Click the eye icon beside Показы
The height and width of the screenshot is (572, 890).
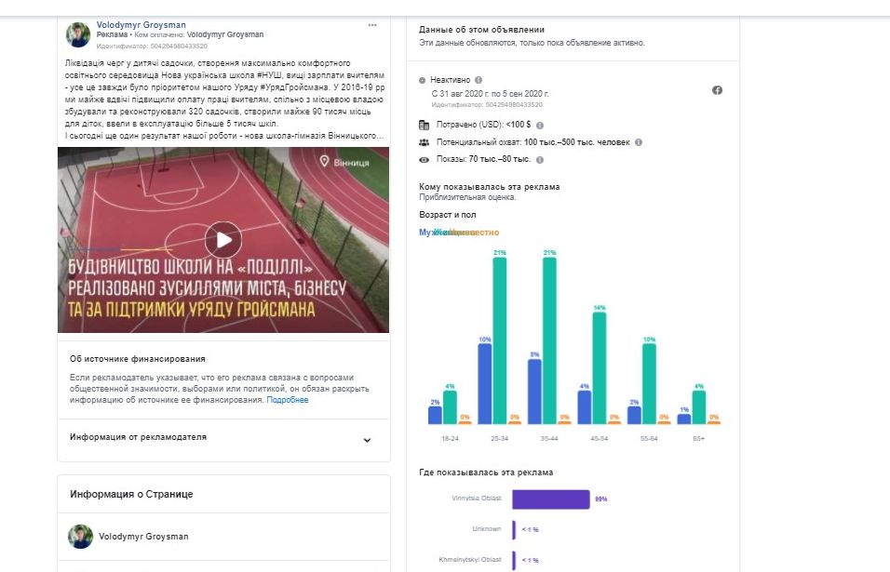point(425,159)
